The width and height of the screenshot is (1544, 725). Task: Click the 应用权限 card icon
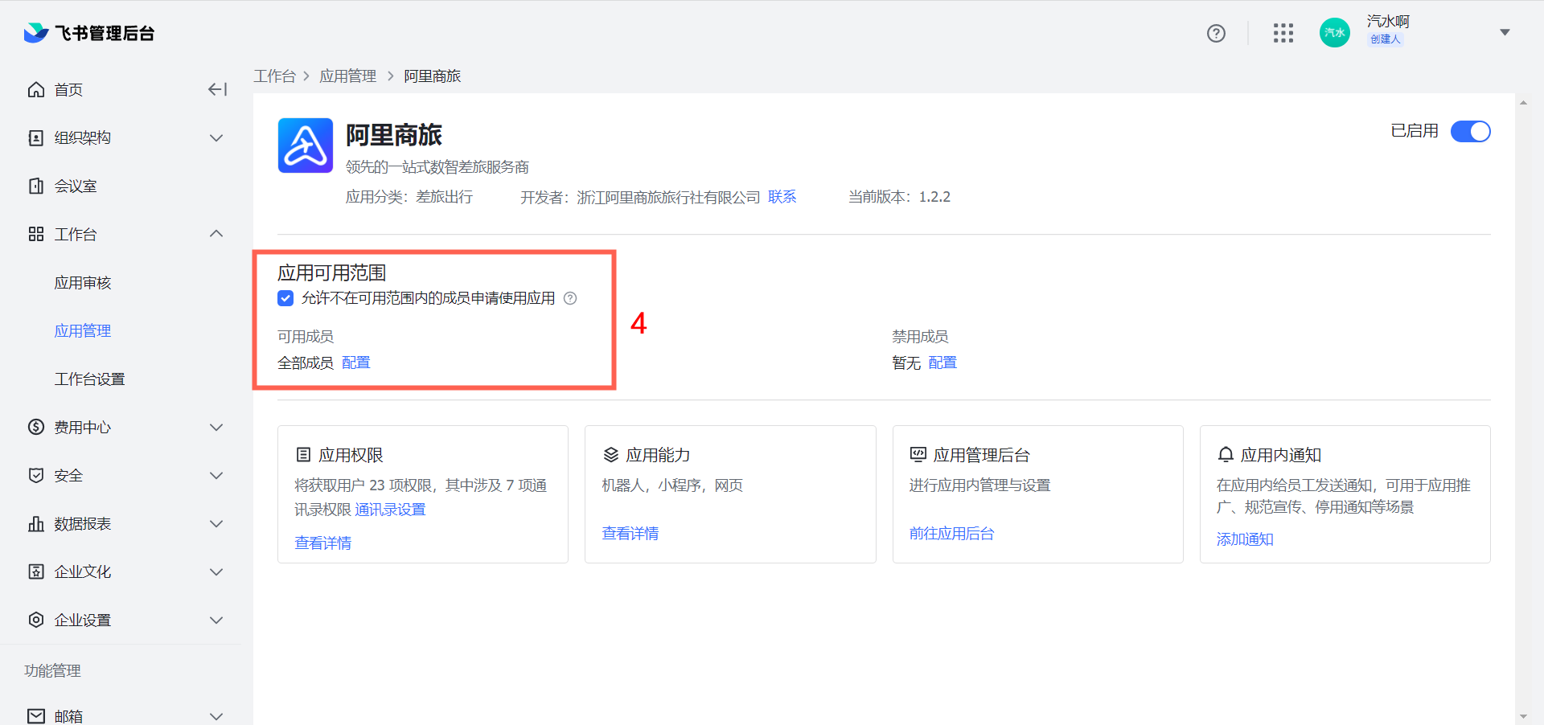(303, 455)
